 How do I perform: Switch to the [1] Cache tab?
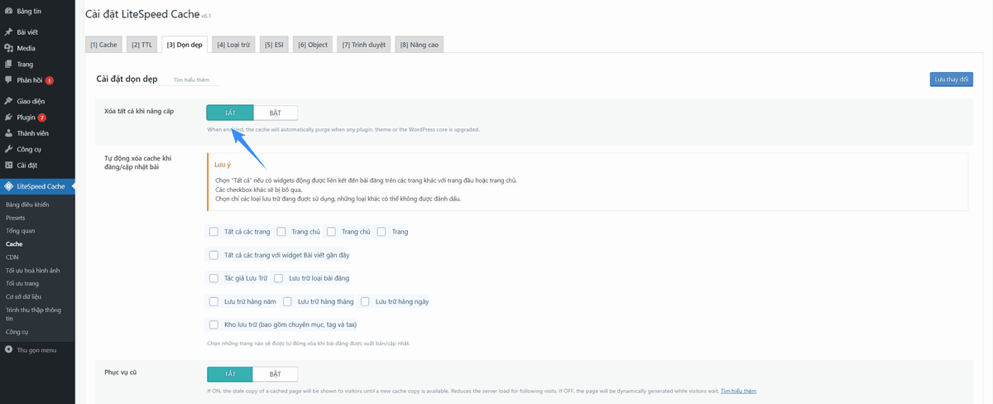pyautogui.click(x=104, y=45)
